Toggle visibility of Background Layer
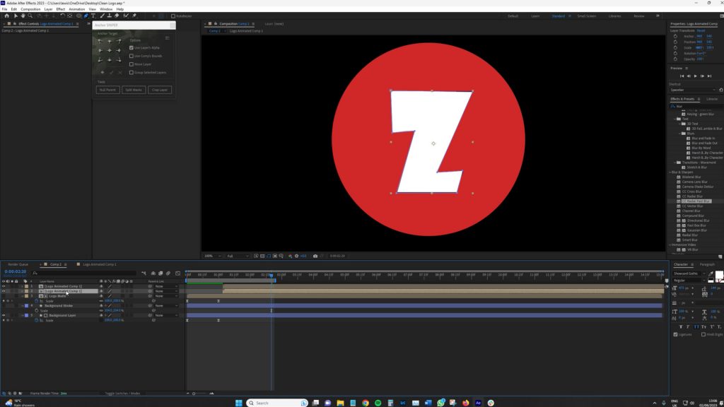 tap(4, 316)
